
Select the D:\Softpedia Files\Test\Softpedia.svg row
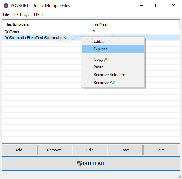(42, 38)
